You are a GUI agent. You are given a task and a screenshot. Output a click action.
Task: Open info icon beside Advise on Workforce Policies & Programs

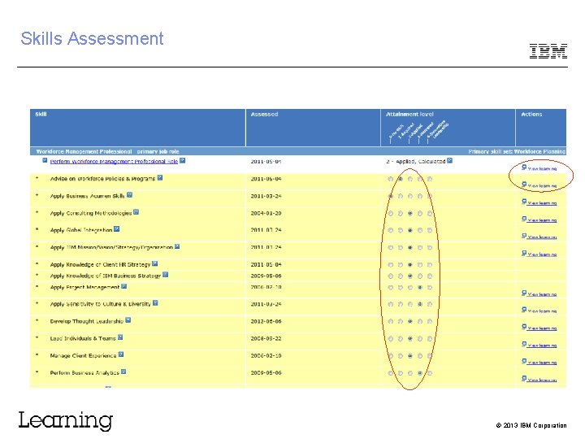coord(160,178)
